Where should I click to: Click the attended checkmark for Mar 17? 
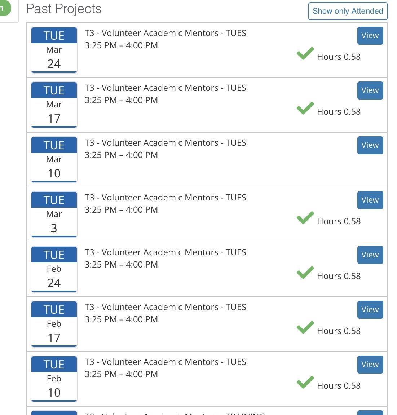point(305,109)
